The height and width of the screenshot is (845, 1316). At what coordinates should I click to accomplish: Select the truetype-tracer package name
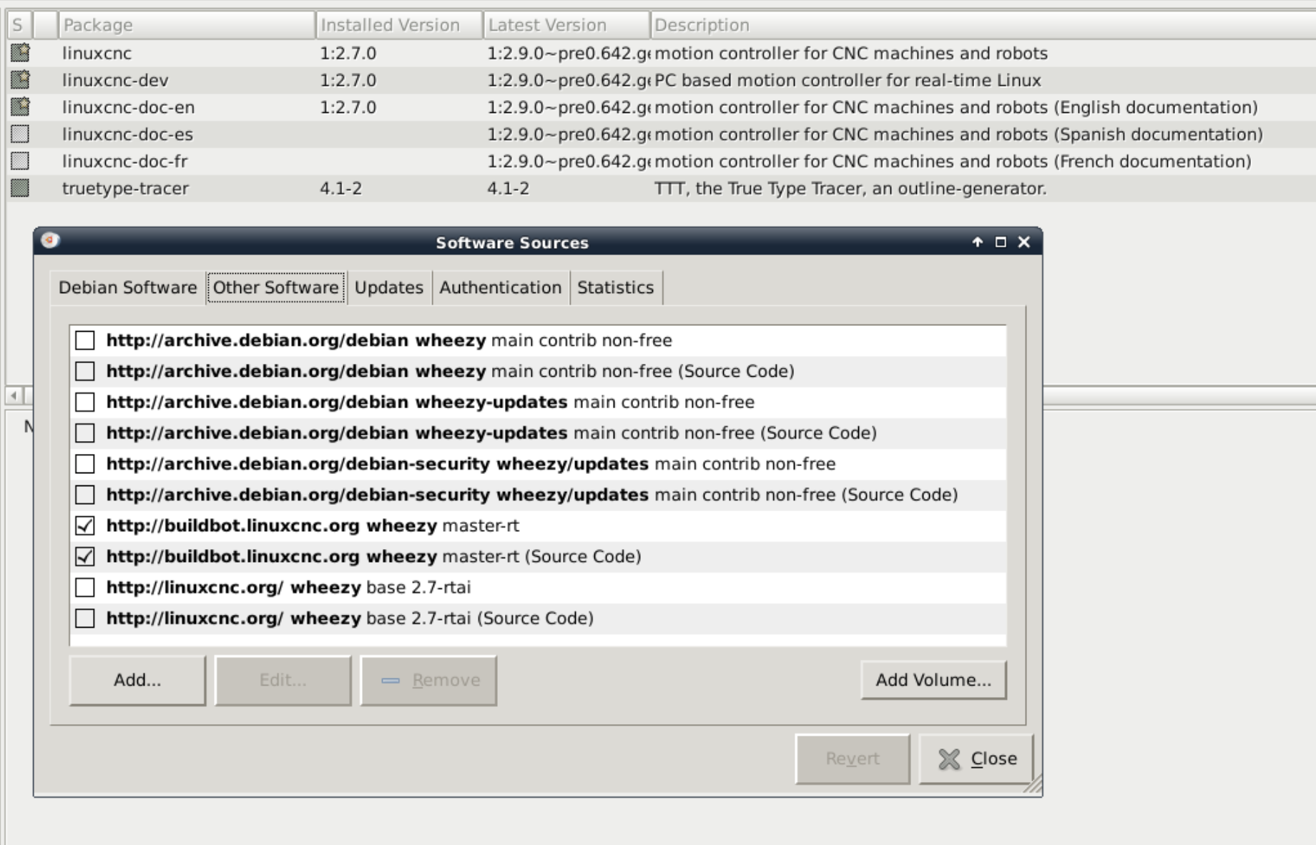125,189
